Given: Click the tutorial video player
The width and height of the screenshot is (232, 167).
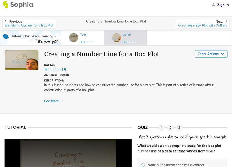Looking at the screenshot, I should (68, 153).
